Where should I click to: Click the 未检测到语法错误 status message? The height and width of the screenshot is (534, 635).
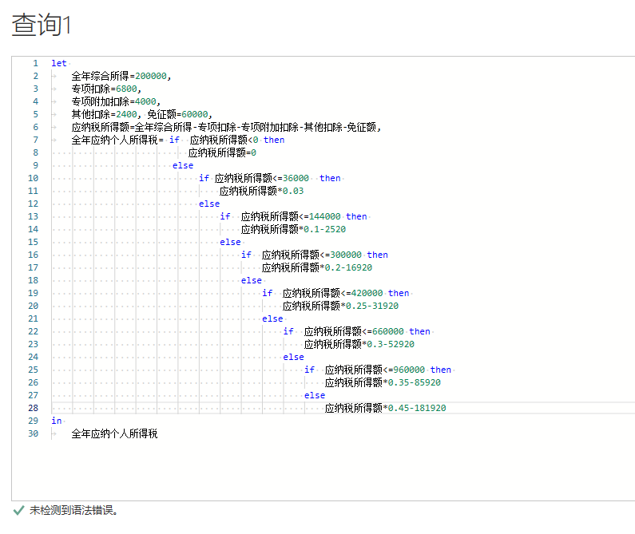pyautogui.click(x=73, y=511)
